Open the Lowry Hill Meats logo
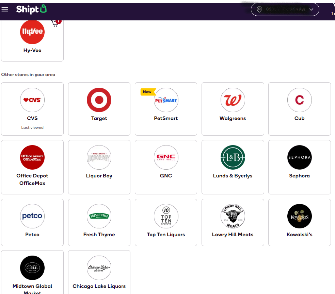Screen dimensions: 335x294 point(233,216)
